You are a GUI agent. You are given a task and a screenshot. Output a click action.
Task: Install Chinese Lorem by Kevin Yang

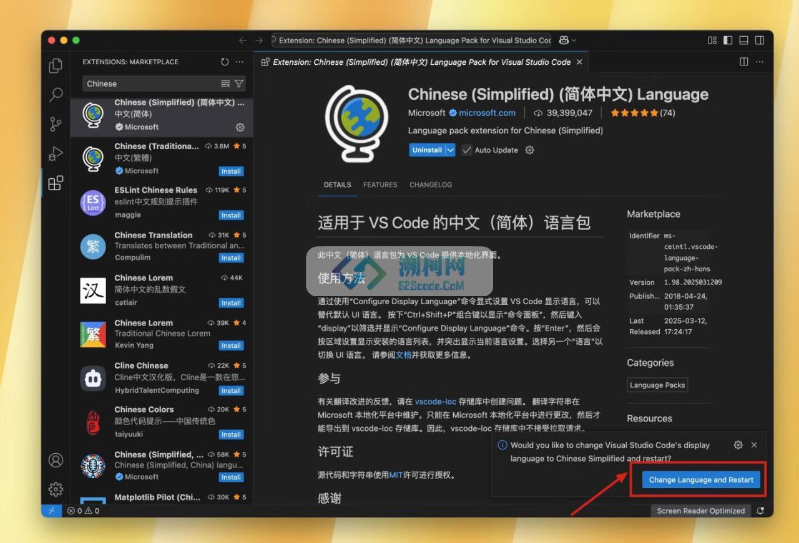[231, 345]
